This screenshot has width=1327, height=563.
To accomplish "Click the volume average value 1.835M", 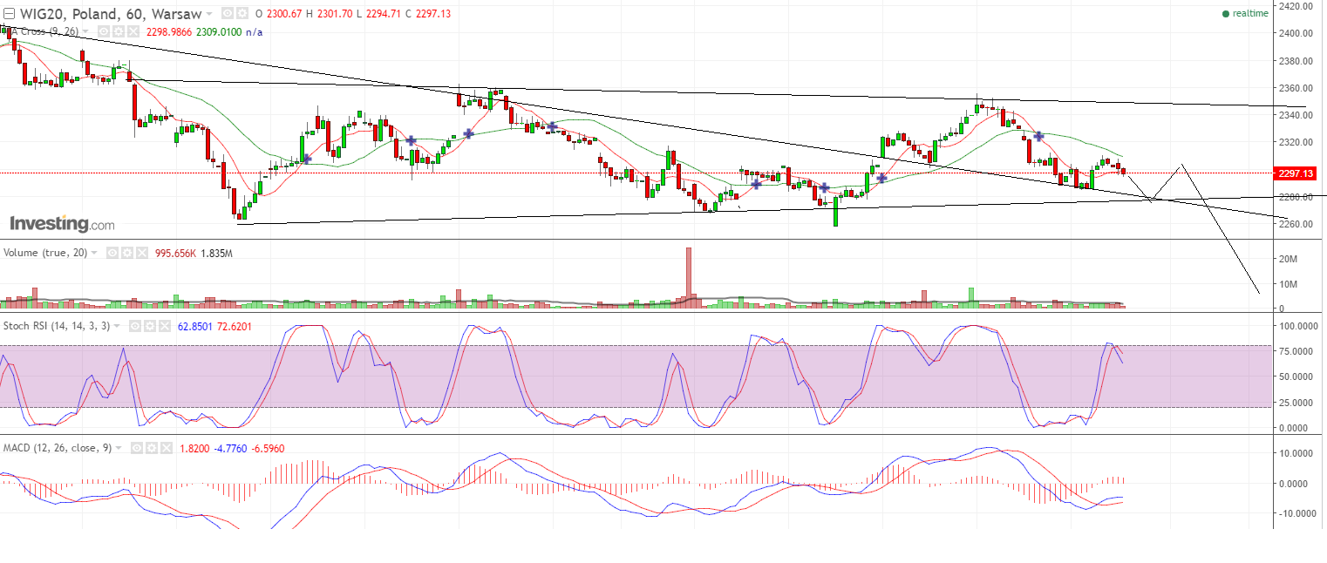I will click(216, 253).
